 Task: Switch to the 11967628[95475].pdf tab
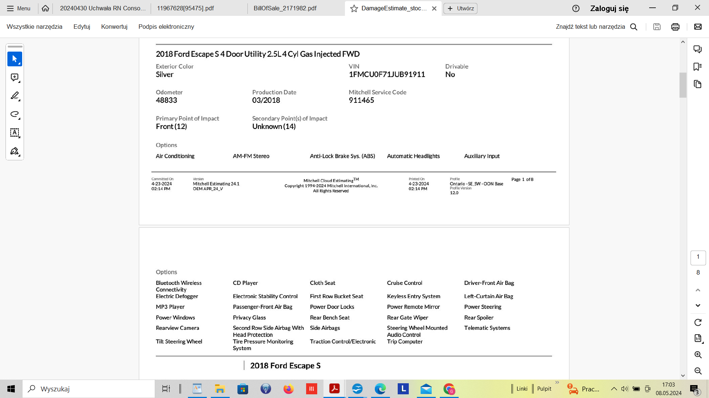pos(185,8)
